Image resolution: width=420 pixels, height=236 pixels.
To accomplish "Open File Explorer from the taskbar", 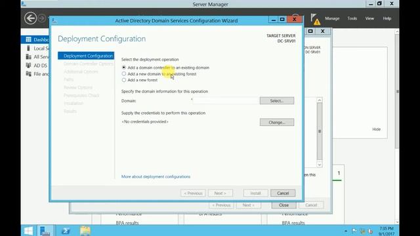I will (x=85, y=231).
